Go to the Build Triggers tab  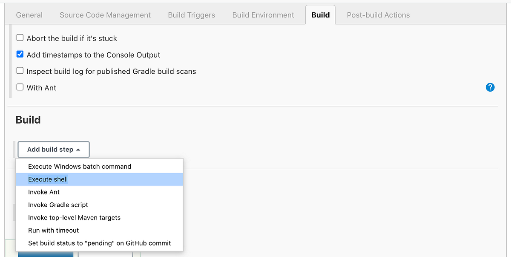pos(191,15)
